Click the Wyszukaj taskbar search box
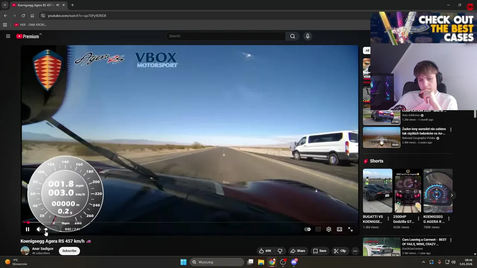Image resolution: width=477 pixels, height=268 pixels. [x=217, y=262]
